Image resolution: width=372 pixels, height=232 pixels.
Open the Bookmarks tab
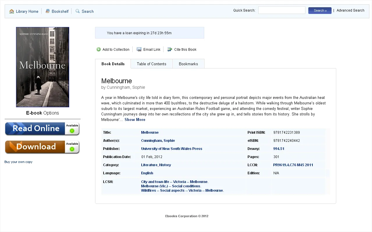pos(188,64)
